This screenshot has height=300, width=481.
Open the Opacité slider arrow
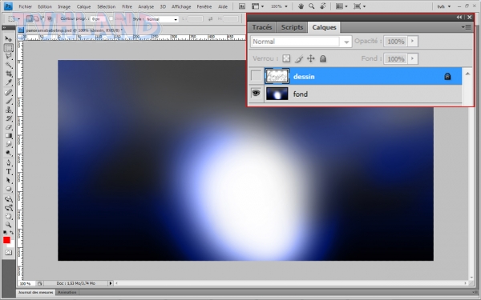[x=413, y=41]
